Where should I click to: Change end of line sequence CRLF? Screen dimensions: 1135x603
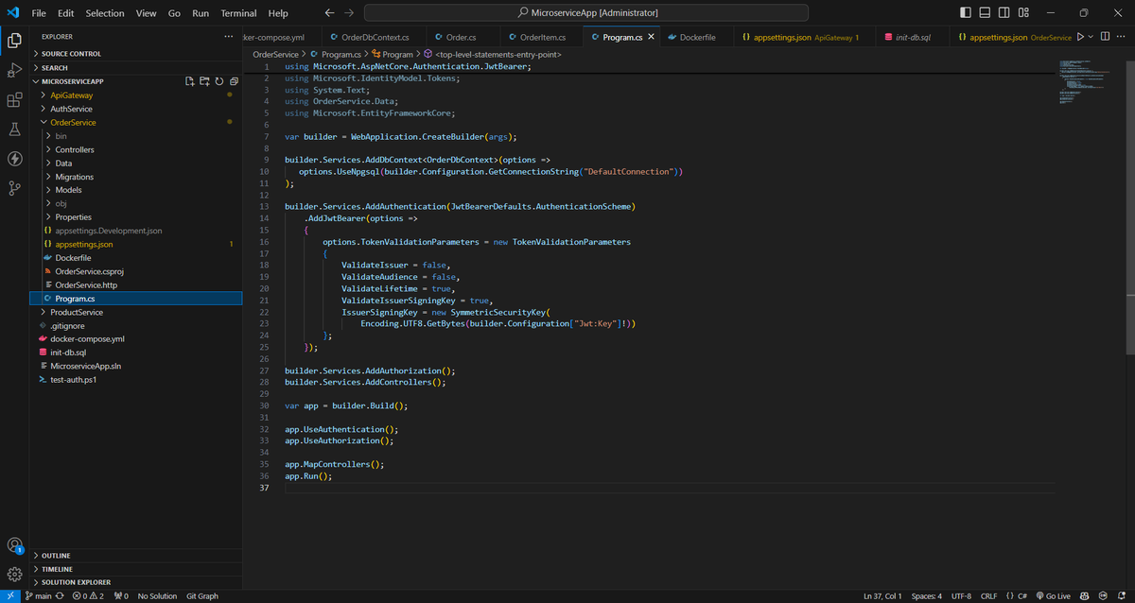[989, 596]
